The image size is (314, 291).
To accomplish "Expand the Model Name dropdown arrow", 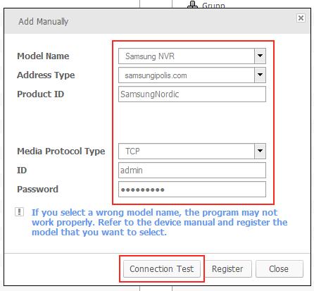I will [260, 56].
